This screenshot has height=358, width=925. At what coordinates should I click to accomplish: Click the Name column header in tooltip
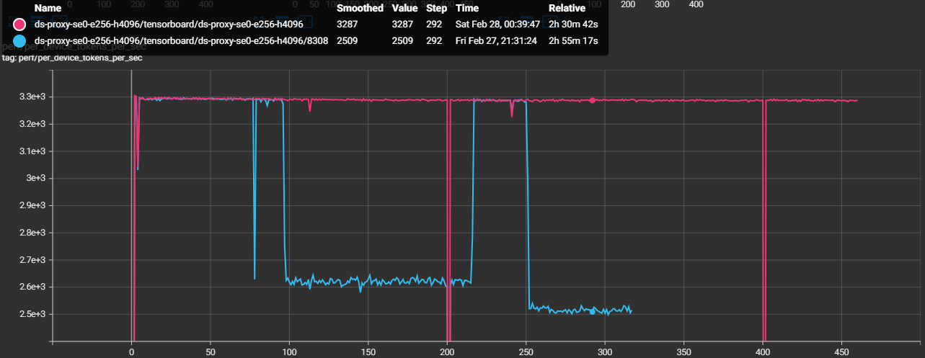point(48,8)
